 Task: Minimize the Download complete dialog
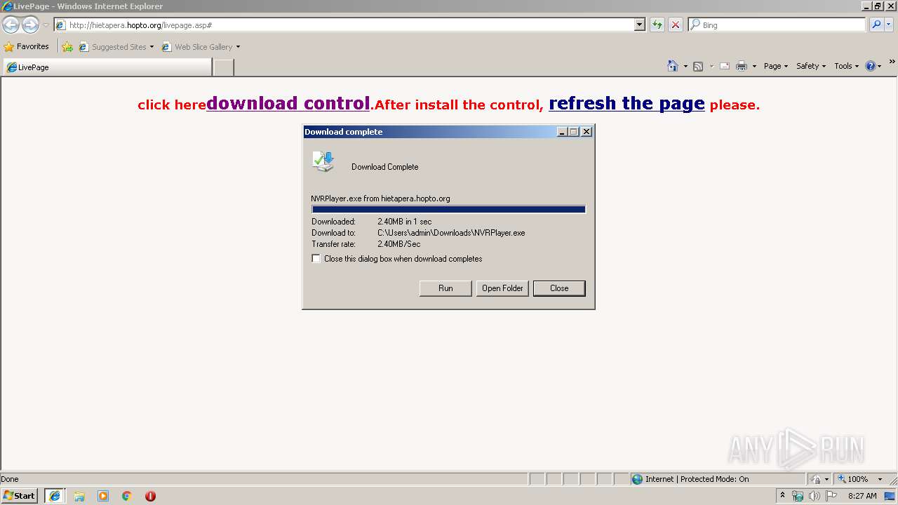click(562, 132)
